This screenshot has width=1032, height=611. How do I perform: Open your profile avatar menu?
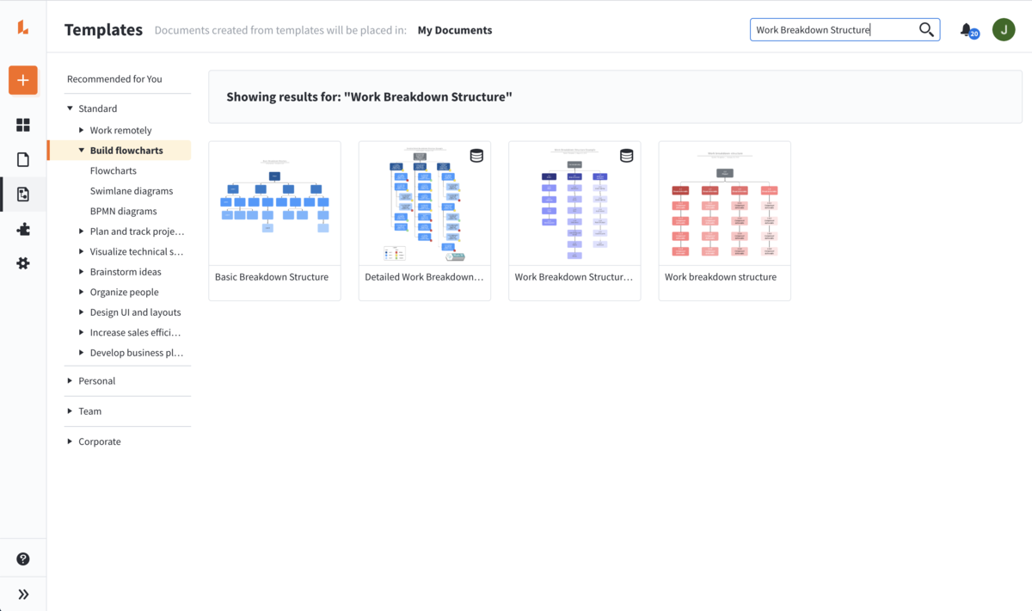point(1004,28)
